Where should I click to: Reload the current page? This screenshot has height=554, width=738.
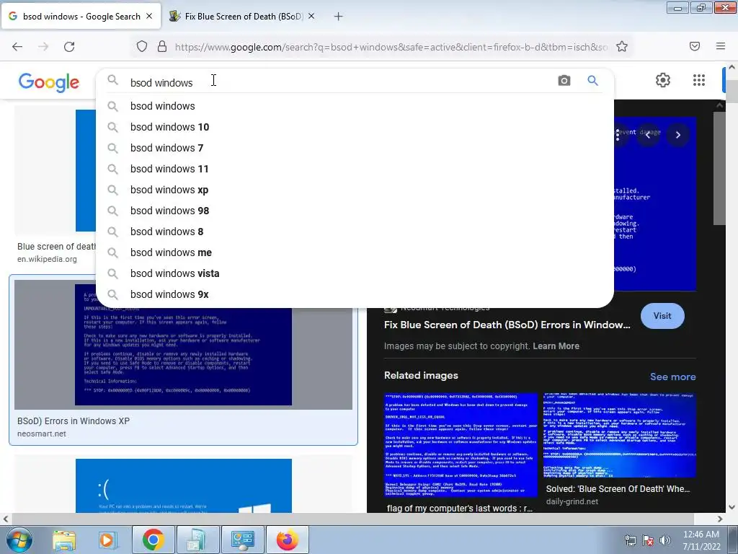point(69,47)
